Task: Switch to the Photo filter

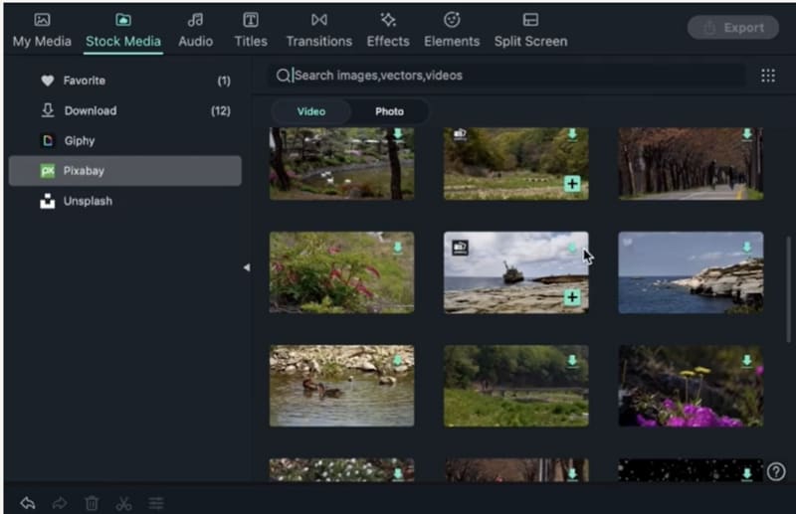Action: tap(389, 111)
